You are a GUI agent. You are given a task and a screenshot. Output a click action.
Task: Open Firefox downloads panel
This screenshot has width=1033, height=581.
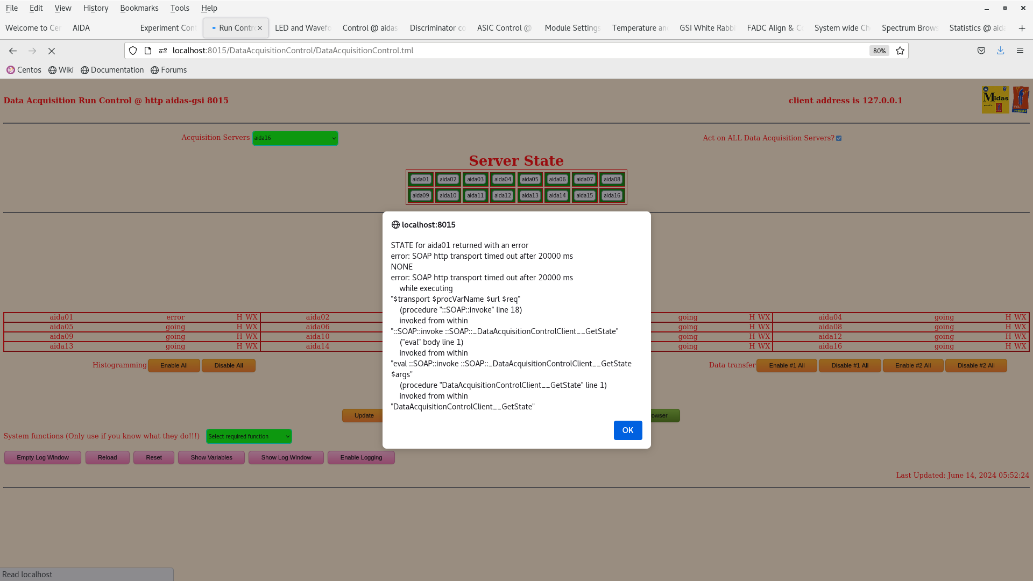click(1000, 51)
